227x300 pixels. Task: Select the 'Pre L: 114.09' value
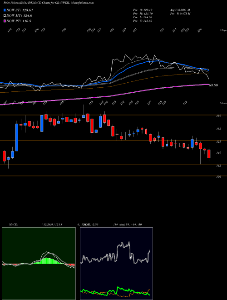[x=143, y=17]
